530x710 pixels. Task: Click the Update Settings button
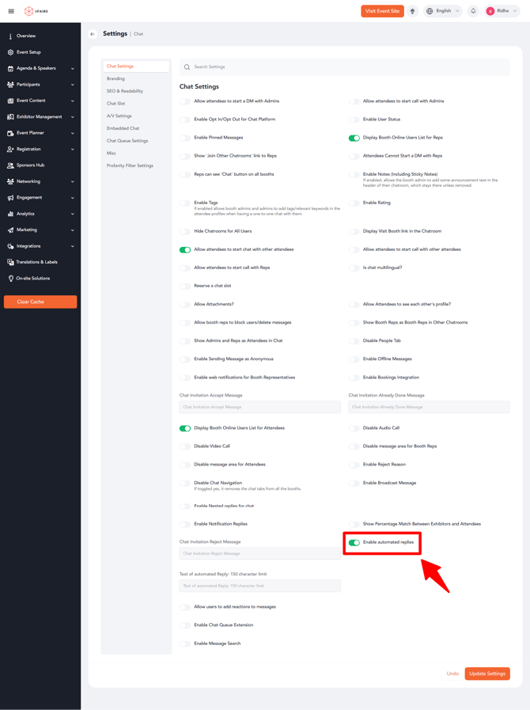[x=486, y=674]
